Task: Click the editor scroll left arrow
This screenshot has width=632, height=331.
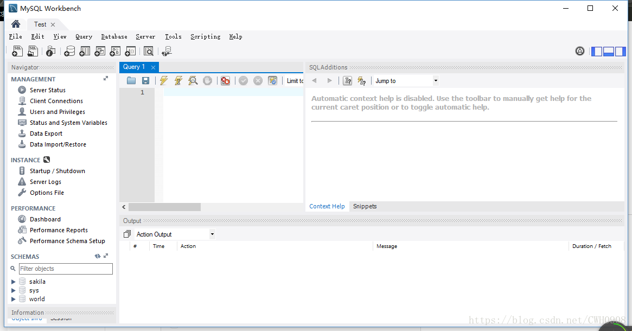Action: 124,207
